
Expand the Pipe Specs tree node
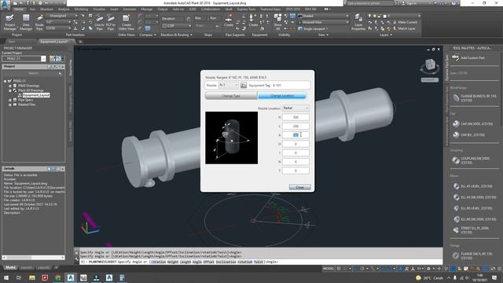10,100
